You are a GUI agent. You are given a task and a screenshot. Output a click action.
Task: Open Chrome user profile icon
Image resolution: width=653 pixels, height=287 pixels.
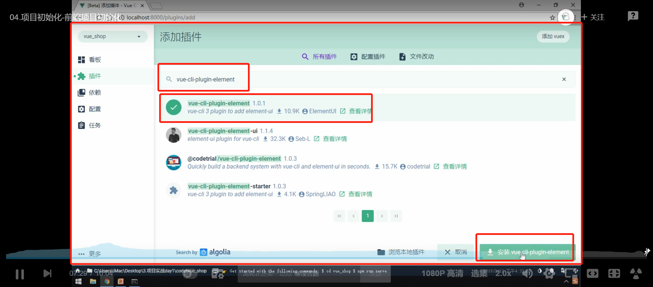coord(521,5)
